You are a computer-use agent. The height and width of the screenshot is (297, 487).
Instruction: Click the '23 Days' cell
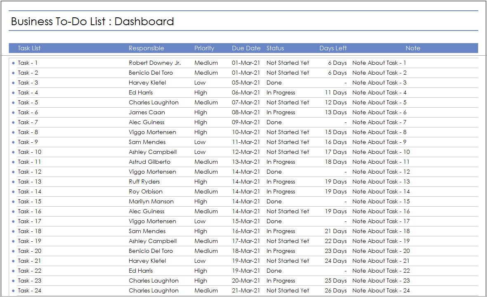coord(336,251)
